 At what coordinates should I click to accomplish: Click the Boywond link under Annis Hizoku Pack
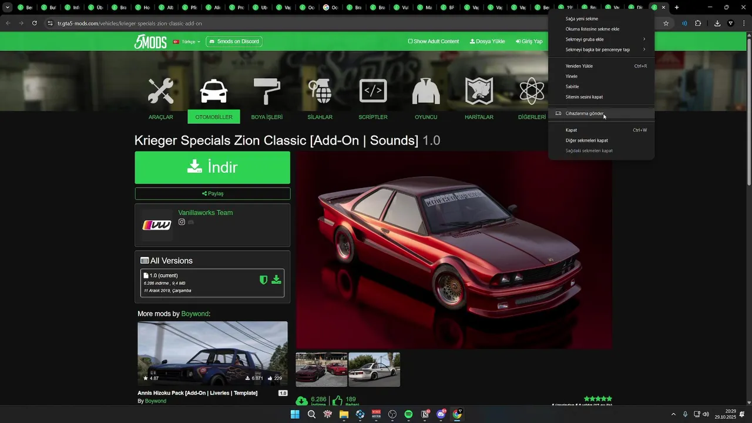pos(156,401)
